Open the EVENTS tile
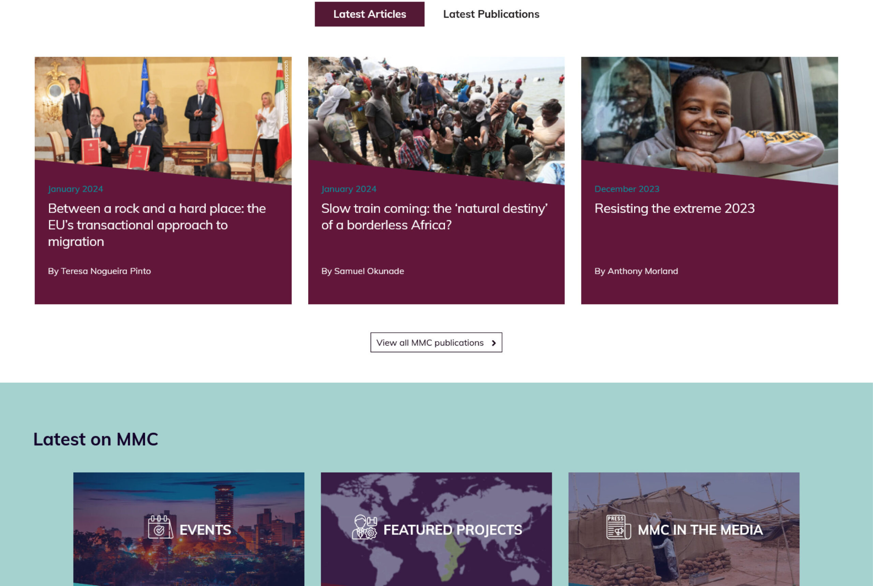The width and height of the screenshot is (873, 586). 189,529
